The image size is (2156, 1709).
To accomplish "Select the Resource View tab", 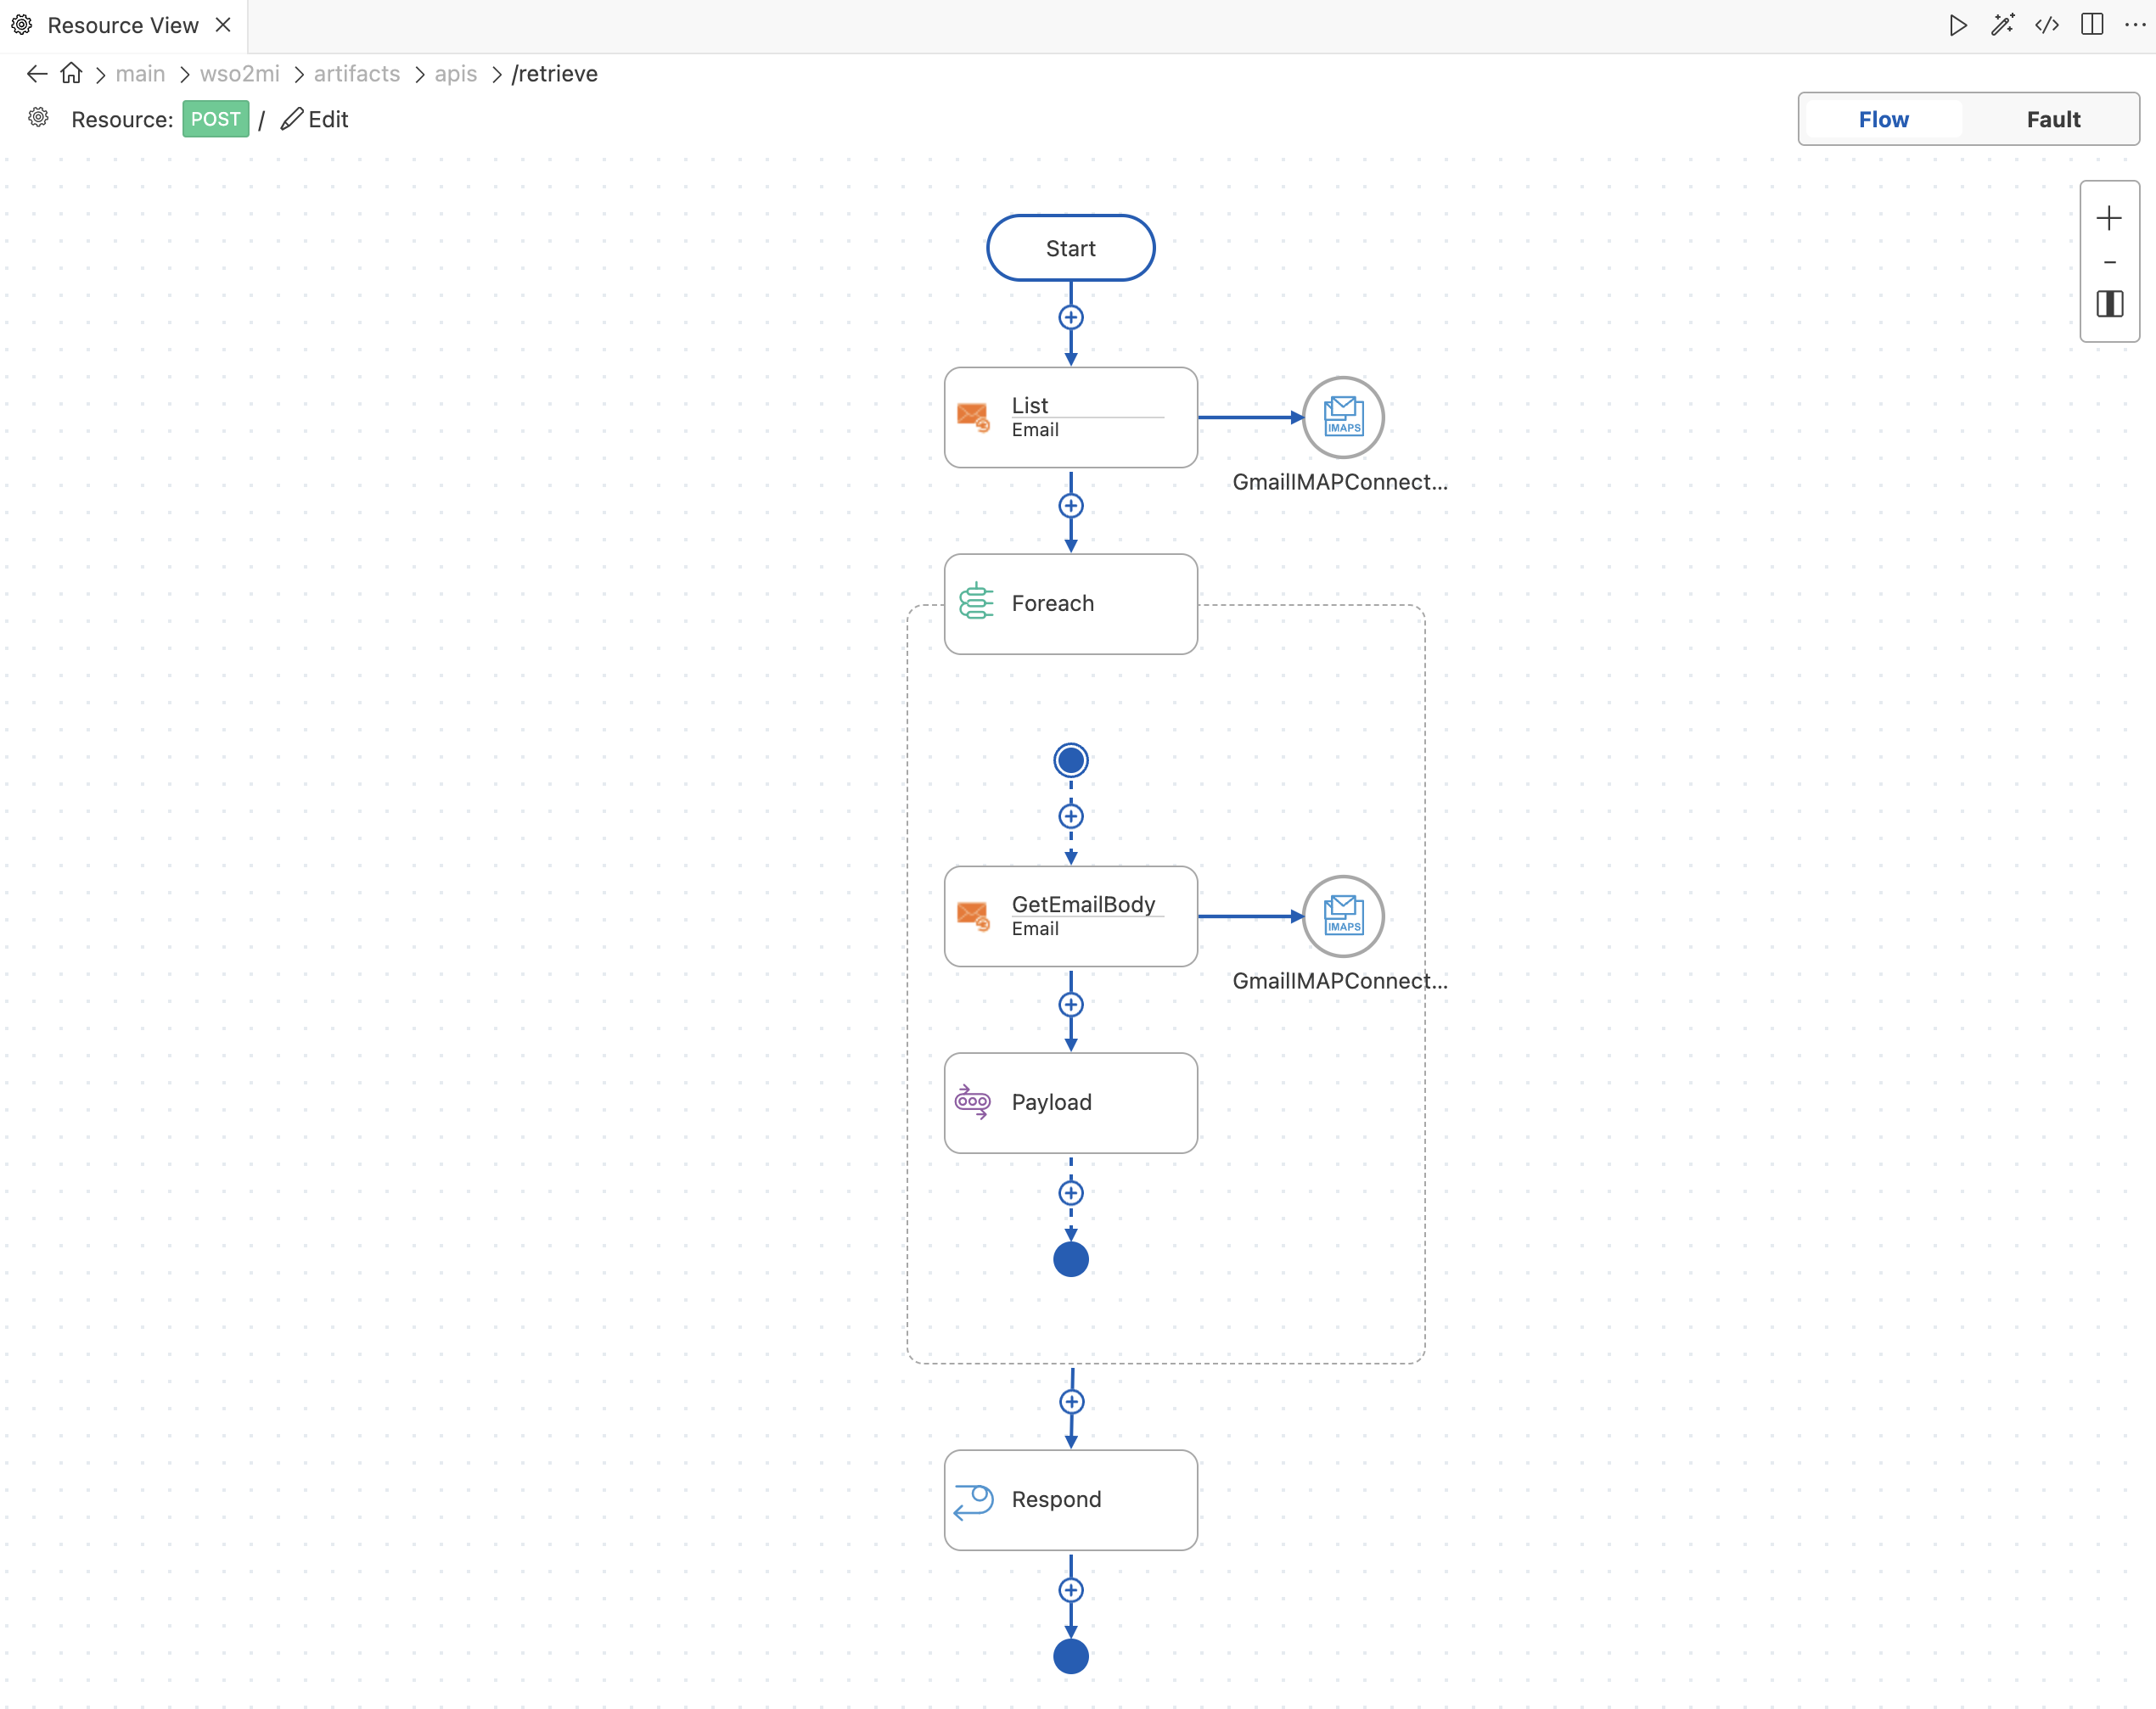I will tap(122, 25).
